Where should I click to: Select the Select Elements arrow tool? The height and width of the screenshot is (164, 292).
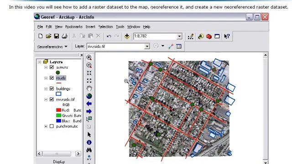[x=89, y=134]
